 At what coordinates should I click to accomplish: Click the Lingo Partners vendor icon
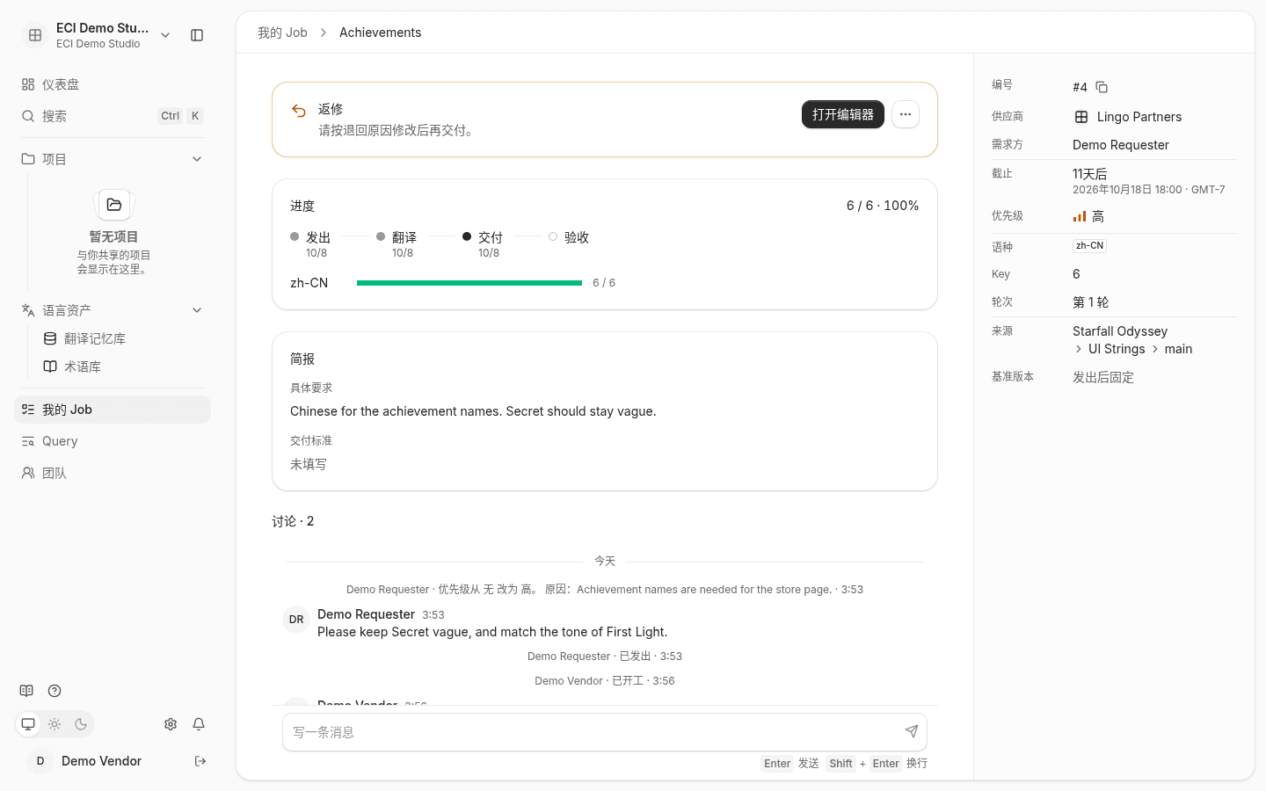point(1081,117)
